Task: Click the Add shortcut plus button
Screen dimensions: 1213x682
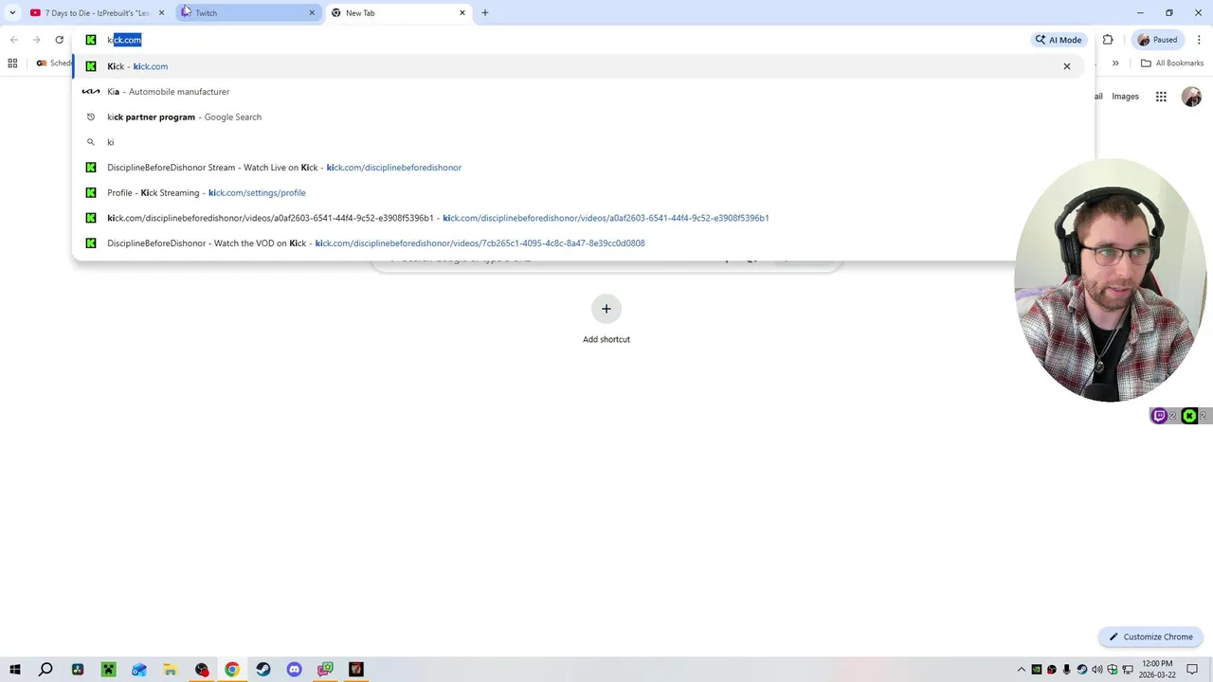Action: coord(606,309)
